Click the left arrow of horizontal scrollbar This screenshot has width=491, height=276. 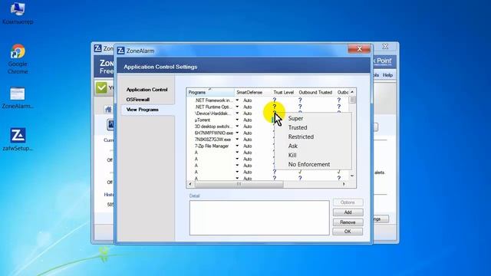coord(189,184)
